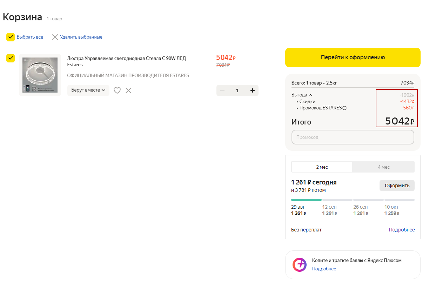Screen dimensions: 429x283
Task: Open the chandelier product thumbnail
Action: (x=40, y=75)
